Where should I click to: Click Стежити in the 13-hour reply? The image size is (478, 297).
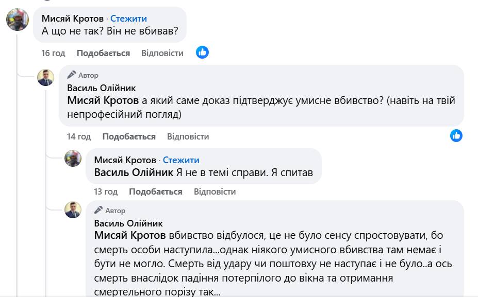tap(181, 160)
